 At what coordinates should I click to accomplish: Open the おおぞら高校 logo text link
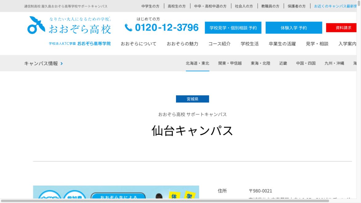[80, 29]
